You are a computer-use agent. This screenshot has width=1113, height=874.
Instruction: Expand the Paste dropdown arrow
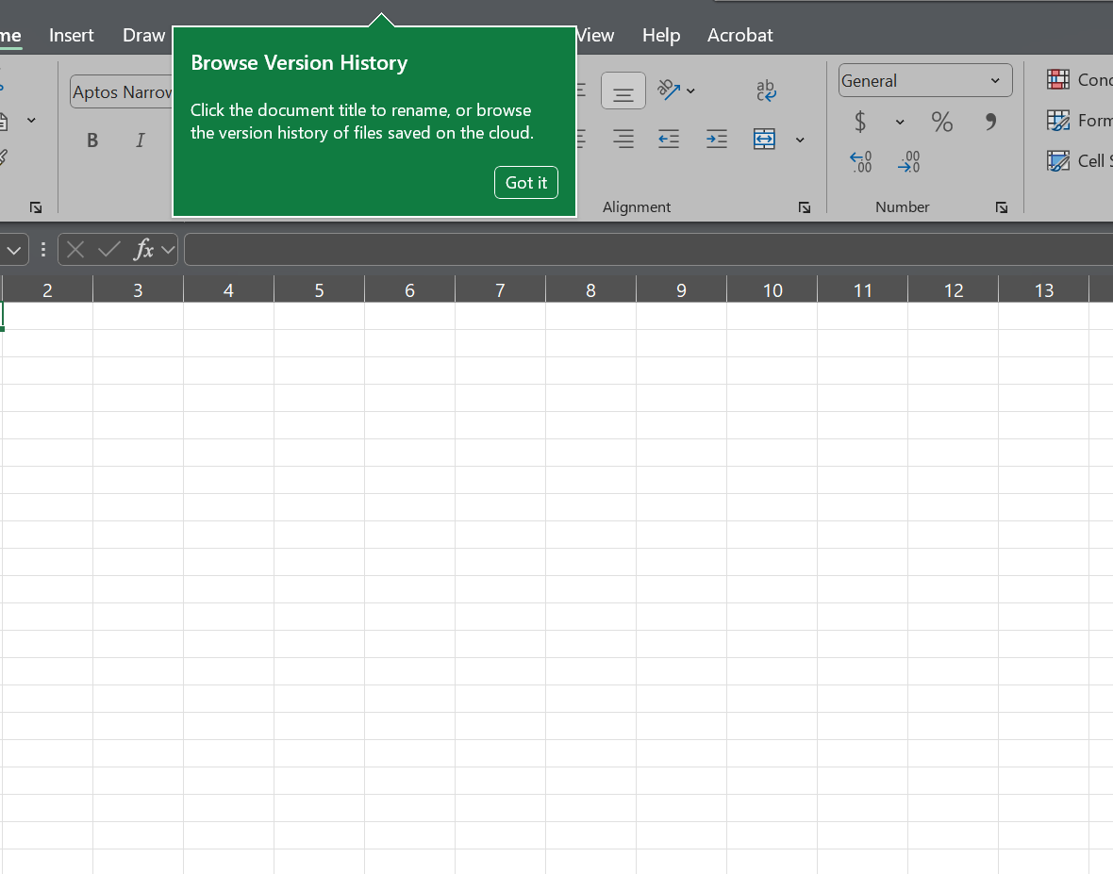(31, 120)
